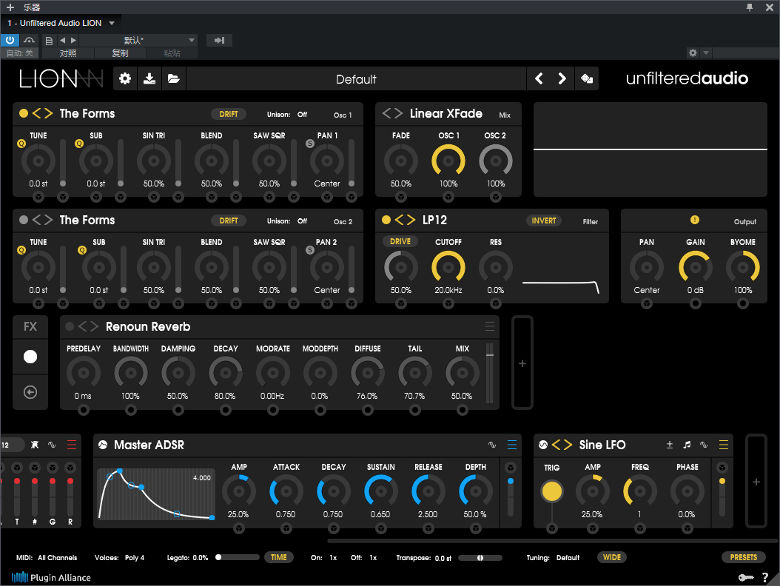Open host plugin gear options
The height and width of the screenshot is (586, 780).
pos(693,53)
